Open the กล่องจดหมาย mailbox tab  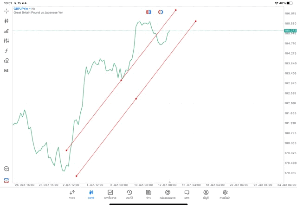(168, 194)
